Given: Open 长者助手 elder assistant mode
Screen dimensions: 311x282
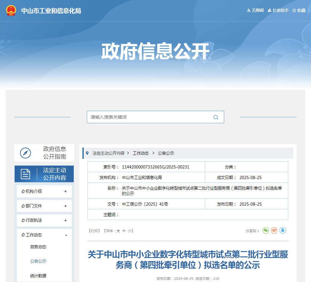Looking at the screenshot, I should (278, 11).
